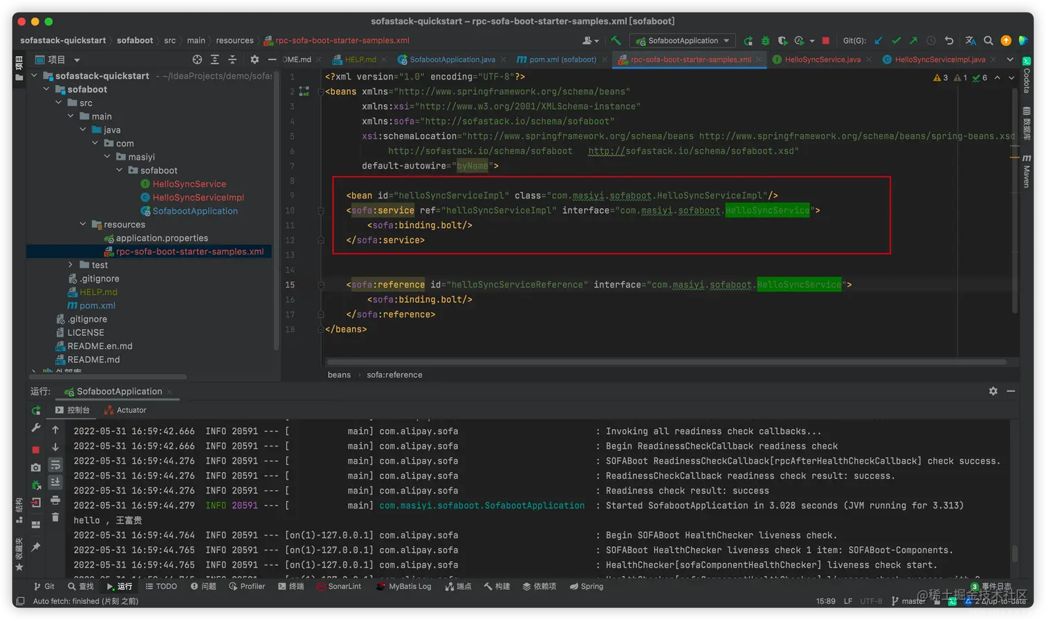Collapse the sofaboot folder
Screen dimensions: 1046x620
coord(47,89)
